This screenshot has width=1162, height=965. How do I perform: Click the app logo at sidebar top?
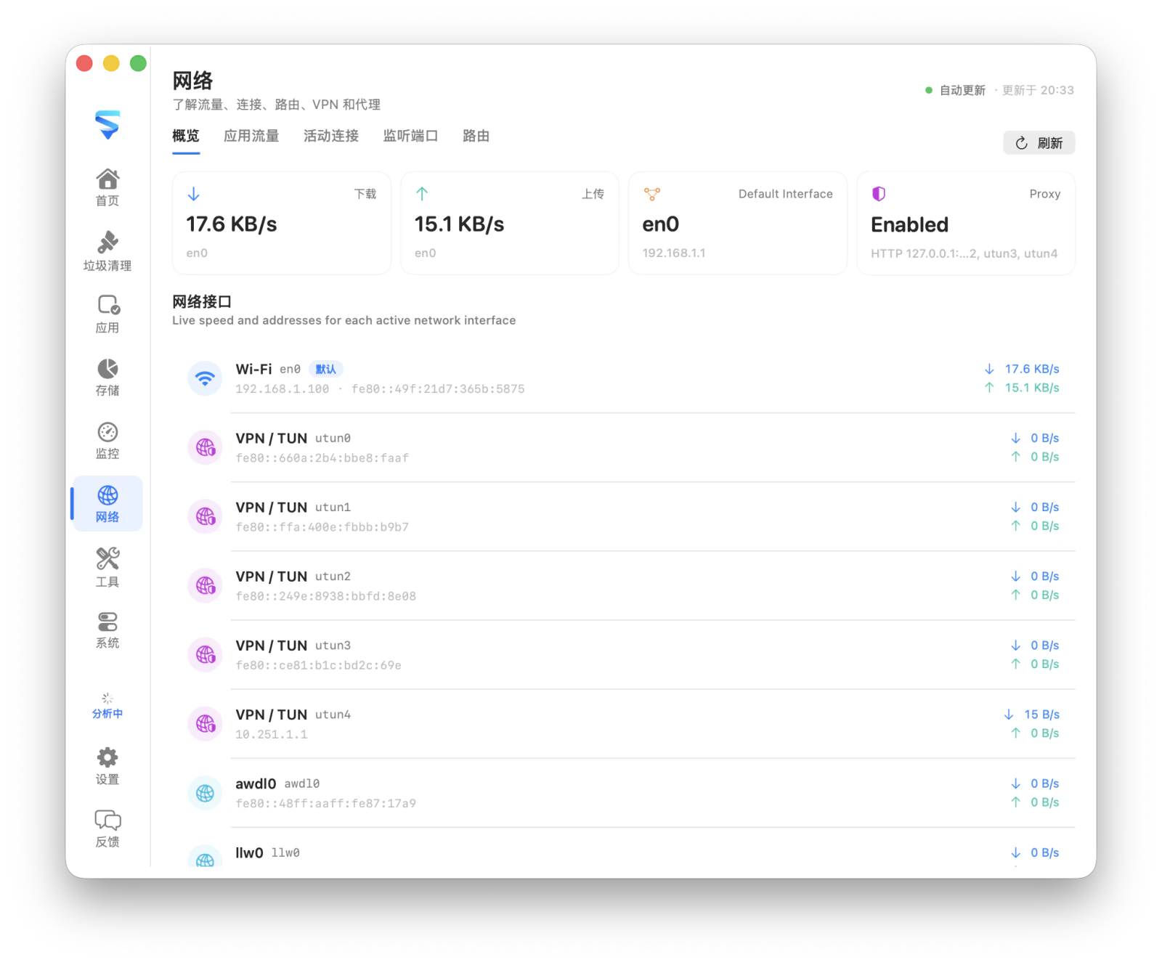pyautogui.click(x=107, y=124)
